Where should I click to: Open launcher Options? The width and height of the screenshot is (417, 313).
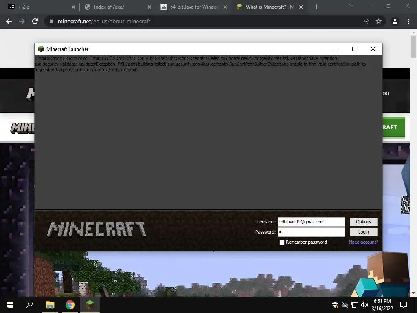click(x=364, y=222)
